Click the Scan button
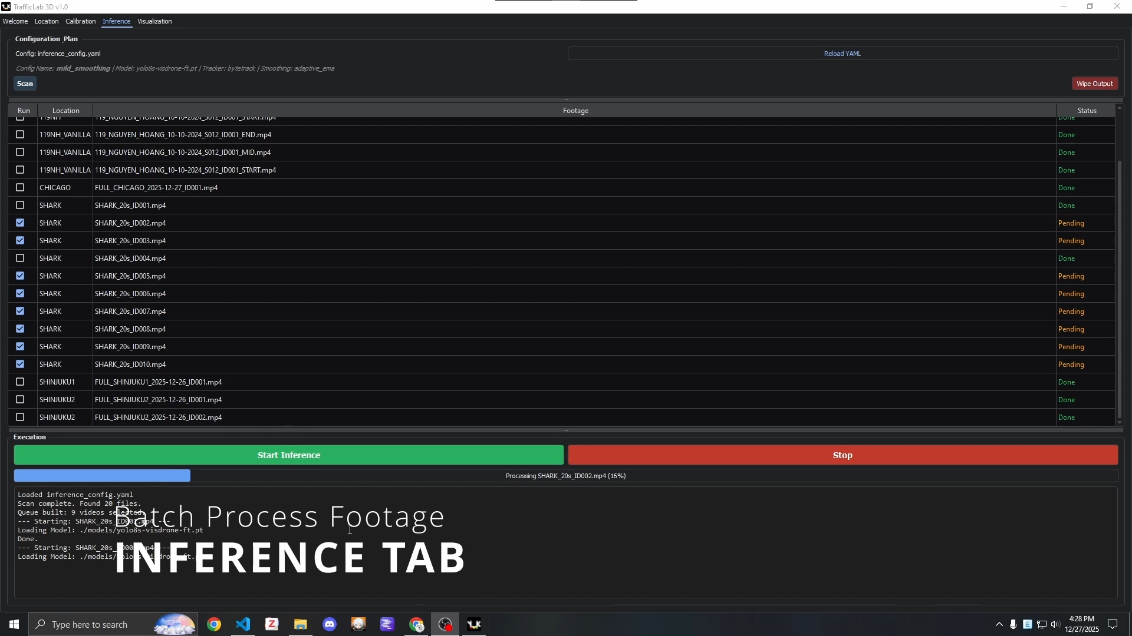Image resolution: width=1132 pixels, height=636 pixels. click(x=25, y=84)
